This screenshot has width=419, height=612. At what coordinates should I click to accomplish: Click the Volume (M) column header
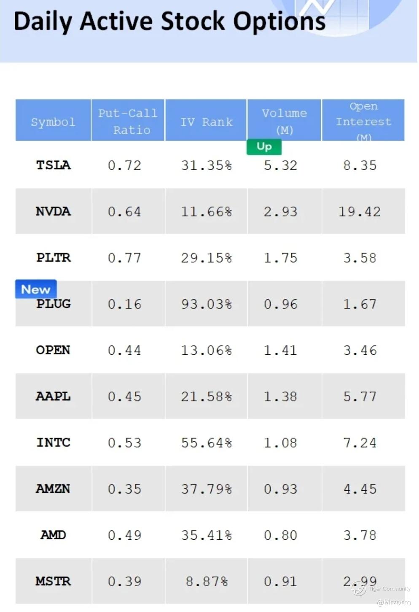[284, 121]
